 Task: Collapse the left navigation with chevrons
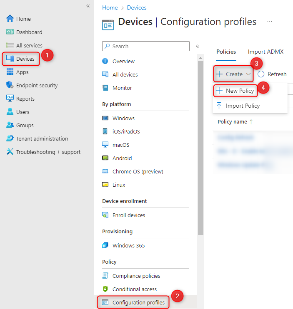point(88,6)
